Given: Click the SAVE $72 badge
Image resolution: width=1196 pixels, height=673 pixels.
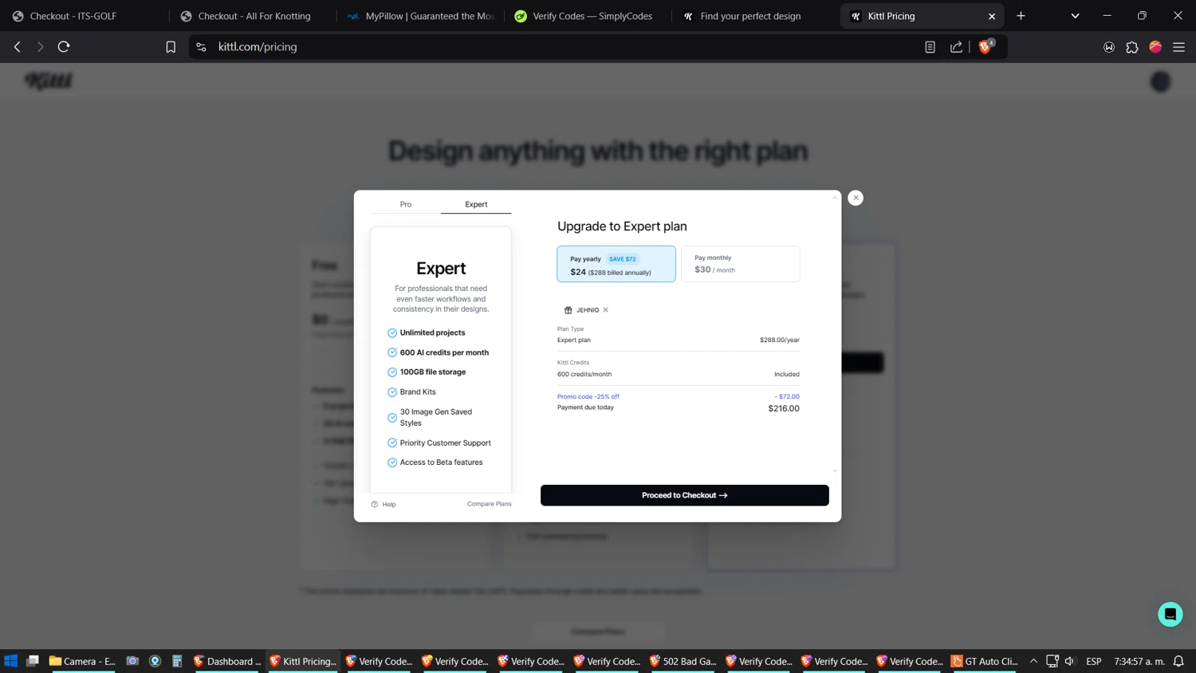Looking at the screenshot, I should coord(623,259).
